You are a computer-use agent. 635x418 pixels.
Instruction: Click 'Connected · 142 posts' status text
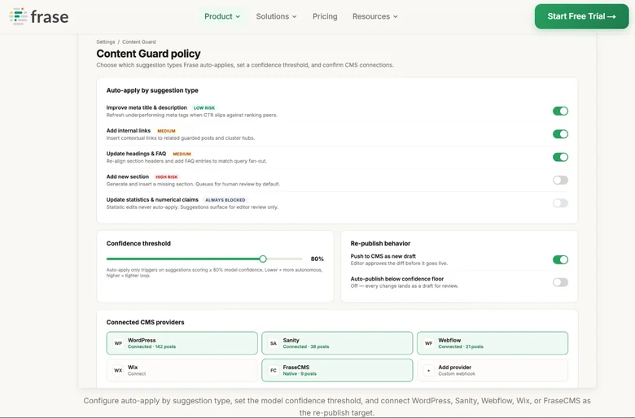(152, 346)
